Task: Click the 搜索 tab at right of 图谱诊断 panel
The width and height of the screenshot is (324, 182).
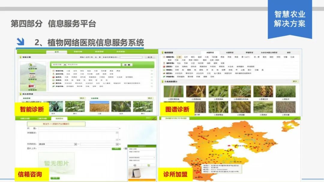Action: point(289,53)
